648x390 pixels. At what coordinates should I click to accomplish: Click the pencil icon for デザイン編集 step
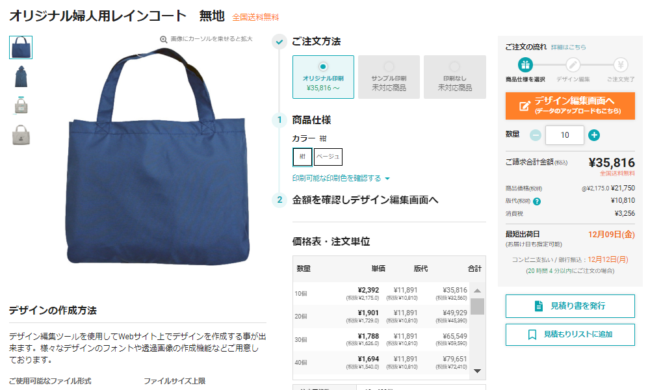[573, 65]
